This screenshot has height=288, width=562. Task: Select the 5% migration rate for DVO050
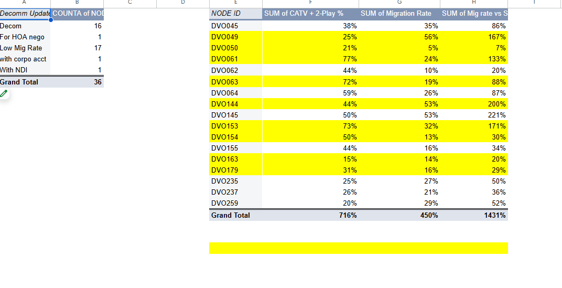click(399, 48)
